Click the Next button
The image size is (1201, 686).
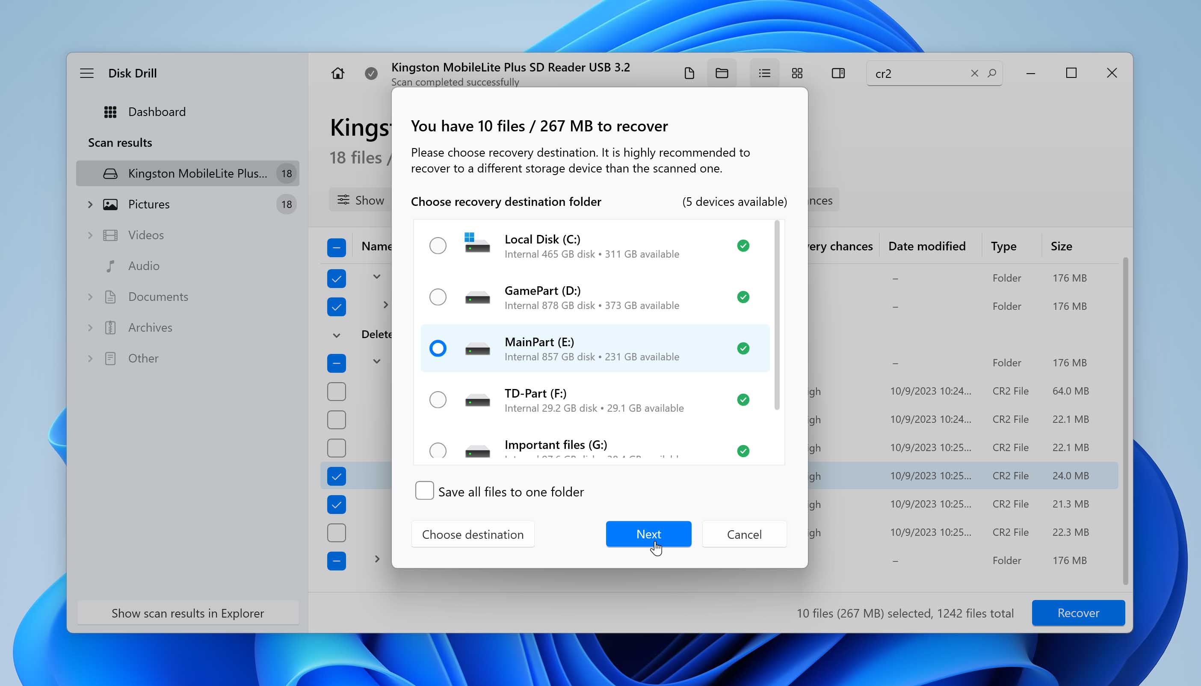tap(648, 534)
